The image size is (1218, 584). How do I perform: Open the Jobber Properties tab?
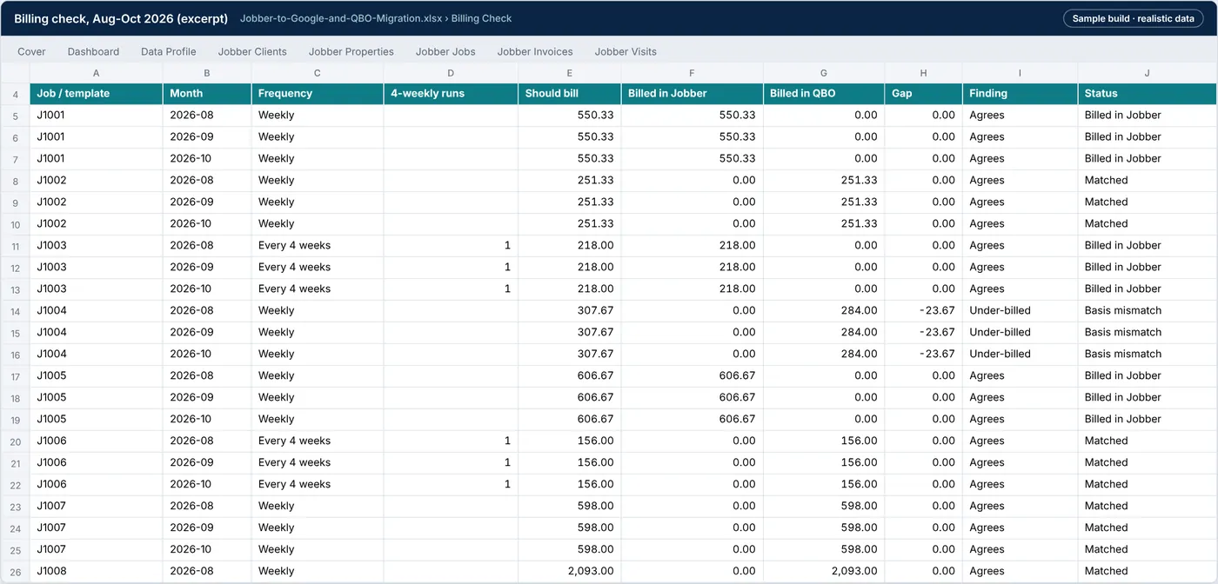pos(351,51)
